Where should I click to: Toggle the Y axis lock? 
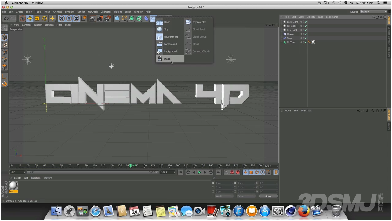tap(69, 18)
